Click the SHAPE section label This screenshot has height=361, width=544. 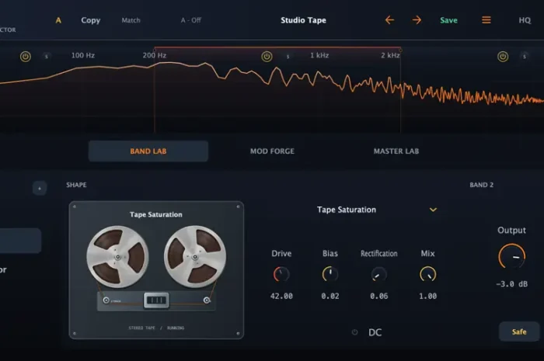76,185
